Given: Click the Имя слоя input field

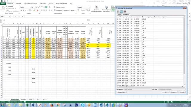Looking at the screenshot, I should [172, 89].
